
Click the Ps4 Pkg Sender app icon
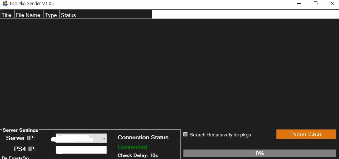[5, 3]
